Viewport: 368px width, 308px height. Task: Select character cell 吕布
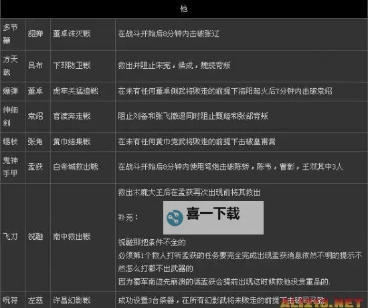click(35, 65)
